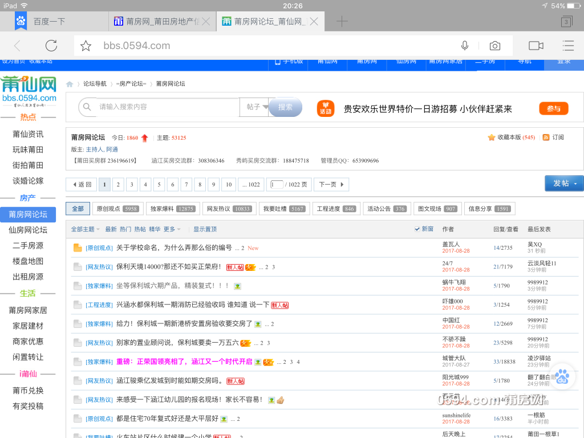This screenshot has width=584, height=438.
Task: Click image icon on 坐等保利城六期产品 thread
Action: (x=237, y=286)
